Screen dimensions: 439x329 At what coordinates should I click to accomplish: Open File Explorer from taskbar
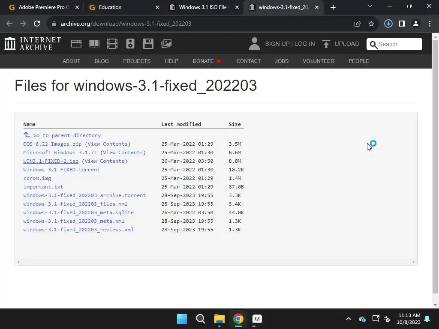point(219,319)
